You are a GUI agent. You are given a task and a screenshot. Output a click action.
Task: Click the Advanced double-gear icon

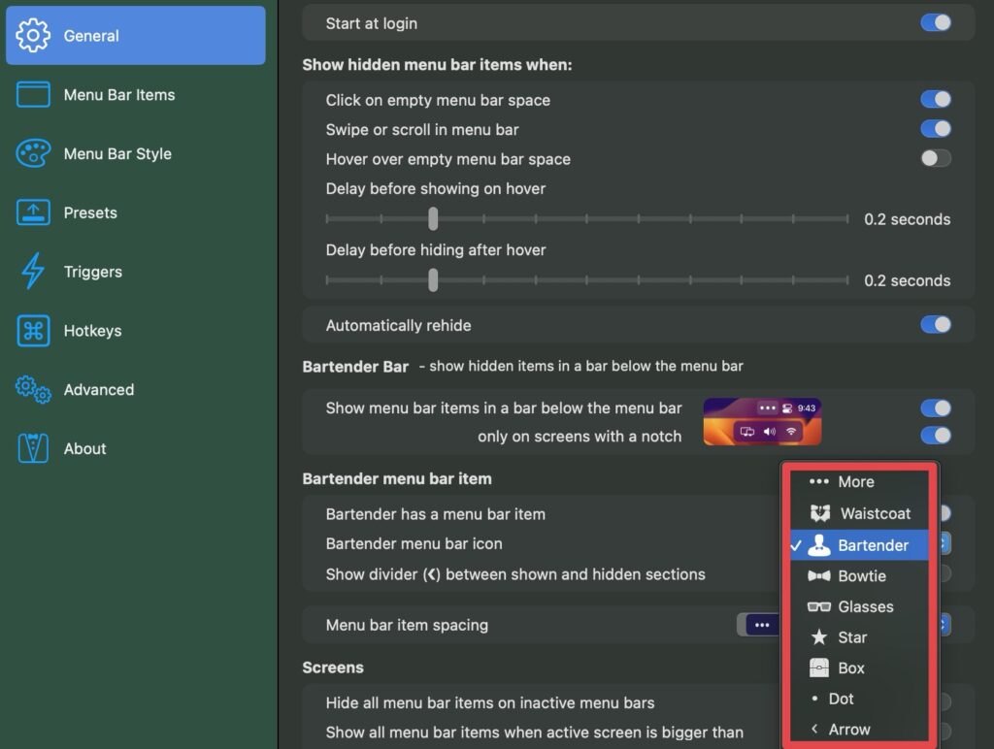pyautogui.click(x=33, y=389)
